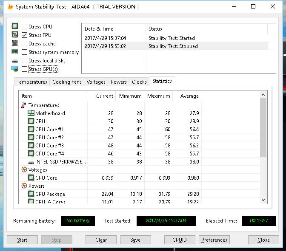Click the CPU chip icon beside Stress CPU
Screen dimensions: 286x251
click(x=15, y=26)
